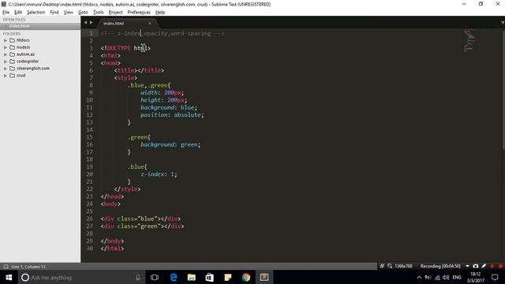
Task: Click the 1366x768 resolution text
Action: 403,267
